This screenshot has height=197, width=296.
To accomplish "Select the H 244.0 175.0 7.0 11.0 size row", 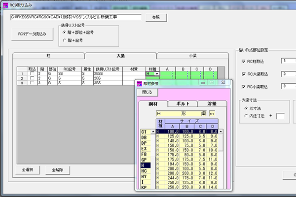I will click(187, 178).
